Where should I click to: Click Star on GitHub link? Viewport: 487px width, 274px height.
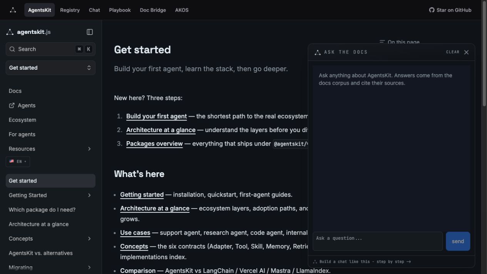(450, 10)
